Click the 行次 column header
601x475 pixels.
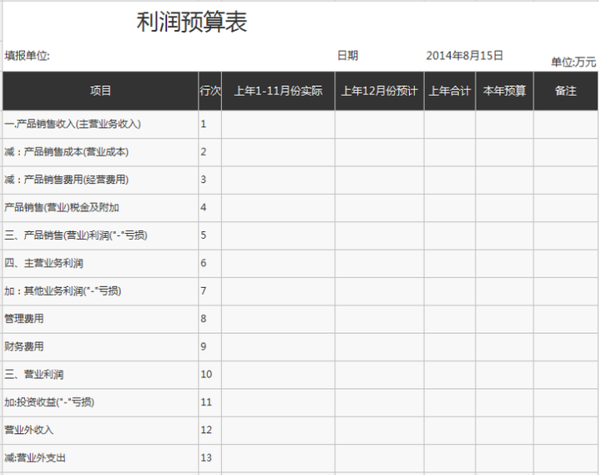point(210,91)
